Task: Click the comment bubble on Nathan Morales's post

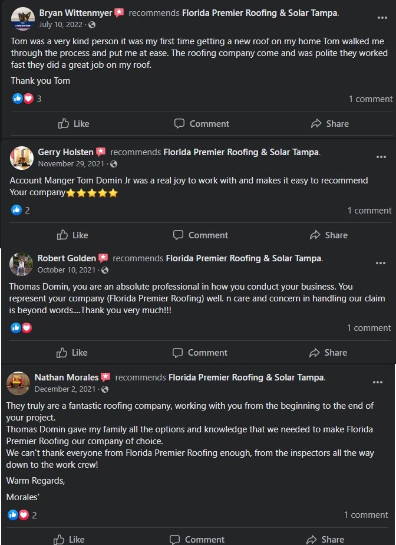Action: pos(175,540)
